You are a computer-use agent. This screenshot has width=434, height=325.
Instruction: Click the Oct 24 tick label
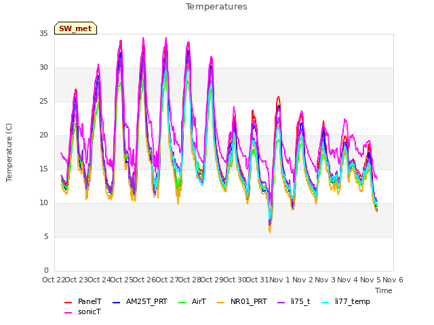[99, 280]
